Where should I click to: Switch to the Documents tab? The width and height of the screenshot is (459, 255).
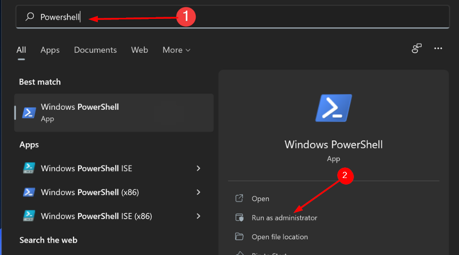point(95,50)
